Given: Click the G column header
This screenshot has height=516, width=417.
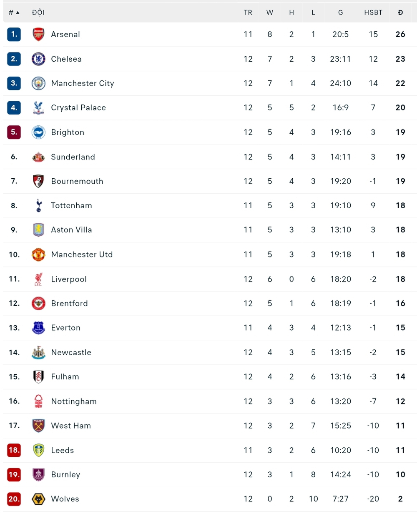Looking at the screenshot, I should tap(340, 12).
